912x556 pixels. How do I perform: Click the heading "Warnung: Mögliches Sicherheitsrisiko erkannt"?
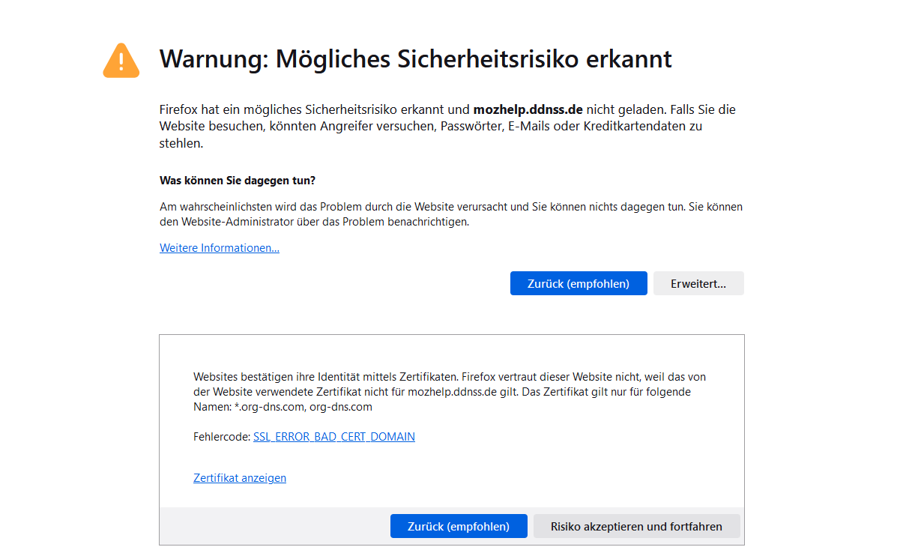tap(415, 59)
